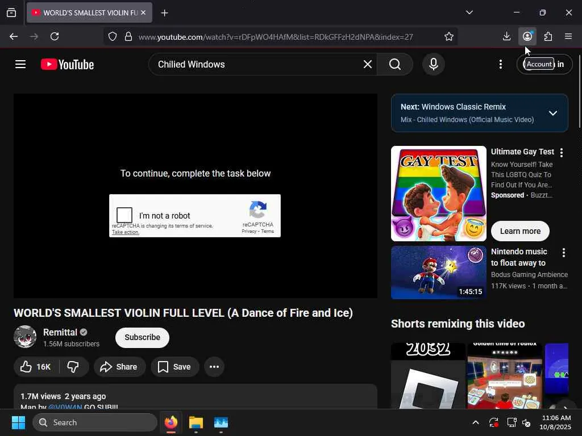Open the 2032 Roblox short
The height and width of the screenshot is (436, 582).
click(x=428, y=376)
